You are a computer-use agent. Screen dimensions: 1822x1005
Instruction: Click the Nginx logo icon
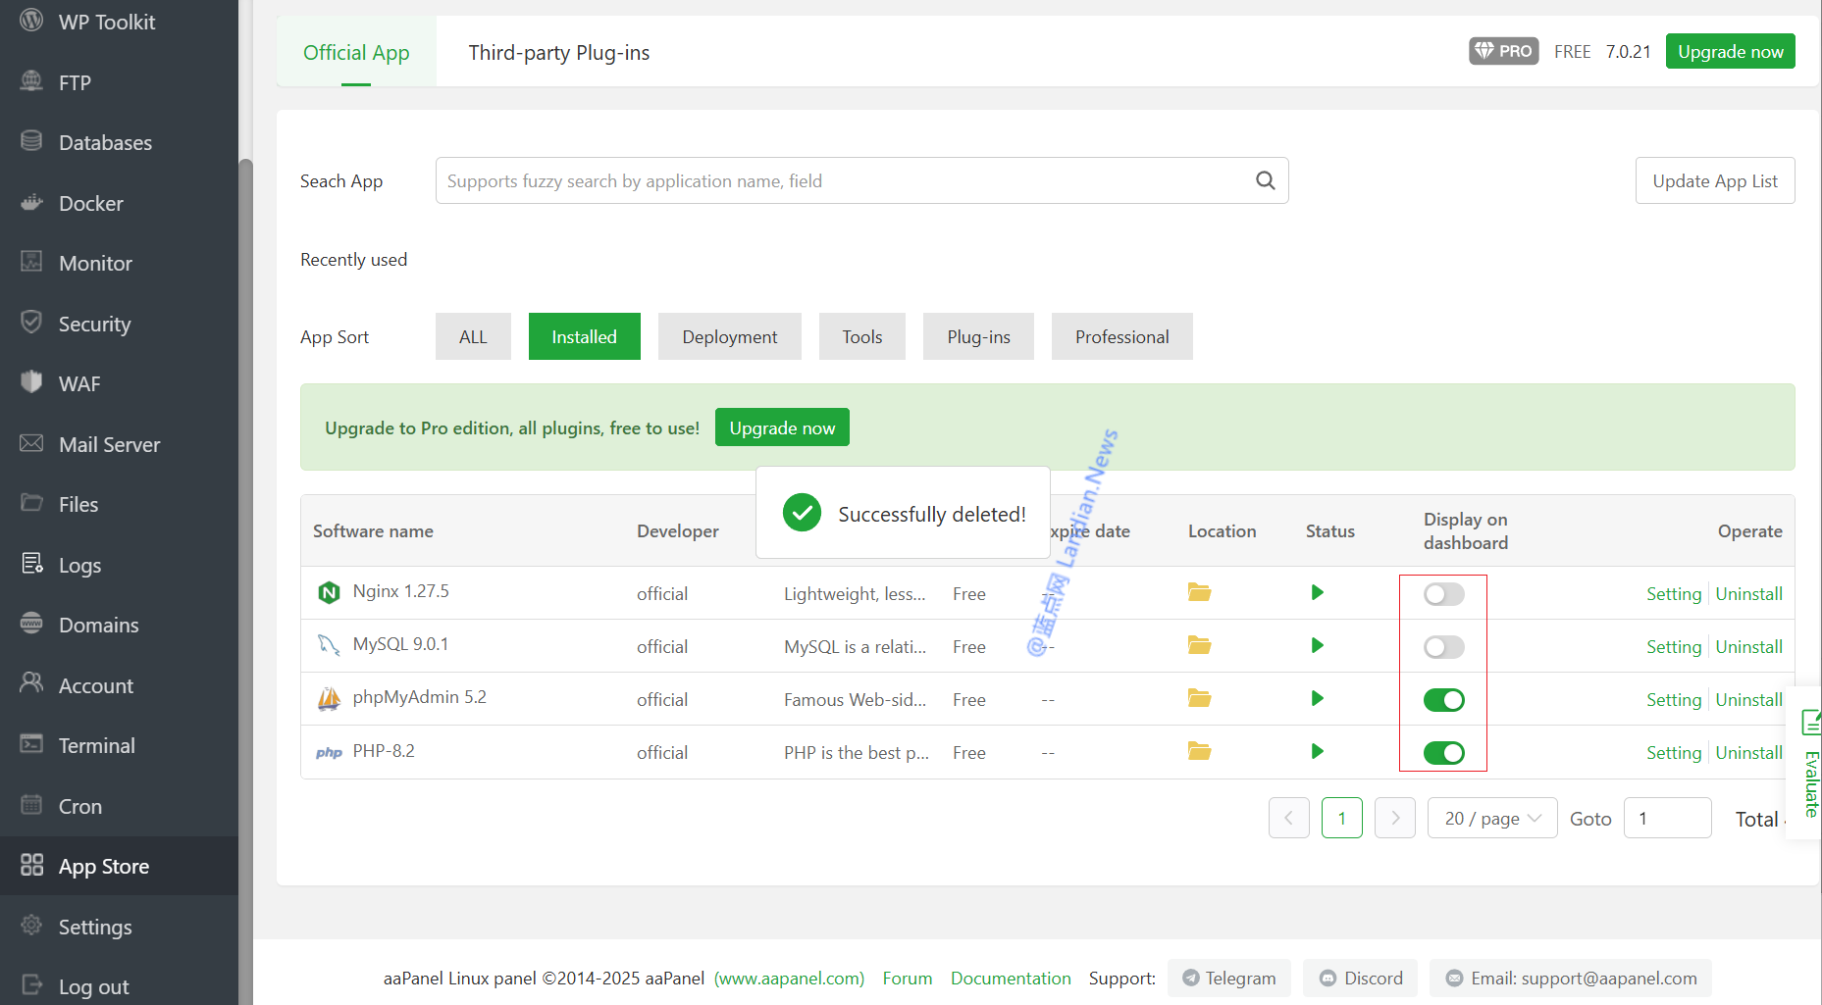click(x=329, y=592)
